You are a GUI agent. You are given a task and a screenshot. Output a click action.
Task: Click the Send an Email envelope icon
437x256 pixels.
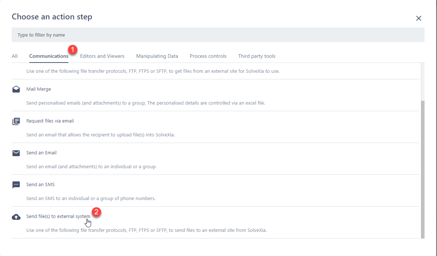point(16,153)
